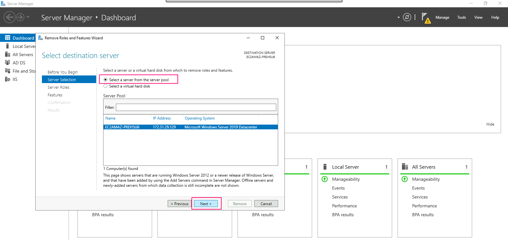The height and width of the screenshot is (240, 508).
Task: Select Dashboard in the sidebar
Action: 18,38
